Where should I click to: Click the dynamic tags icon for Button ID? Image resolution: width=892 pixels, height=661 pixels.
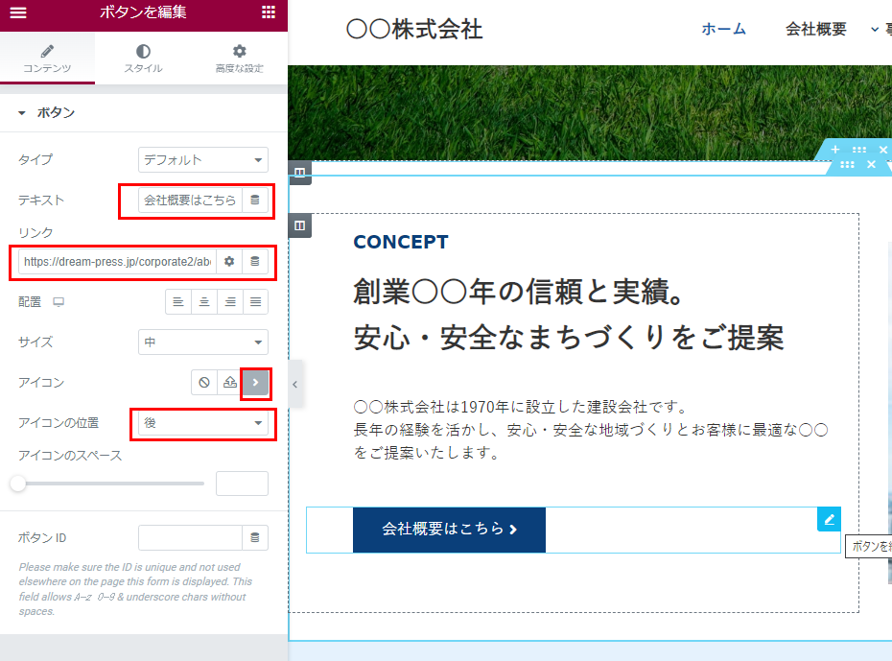pyautogui.click(x=254, y=537)
